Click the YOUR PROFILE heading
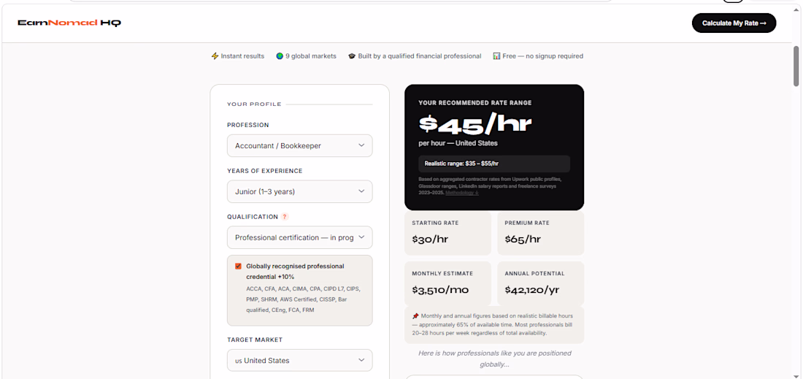Image resolution: width=803 pixels, height=379 pixels. (x=254, y=104)
